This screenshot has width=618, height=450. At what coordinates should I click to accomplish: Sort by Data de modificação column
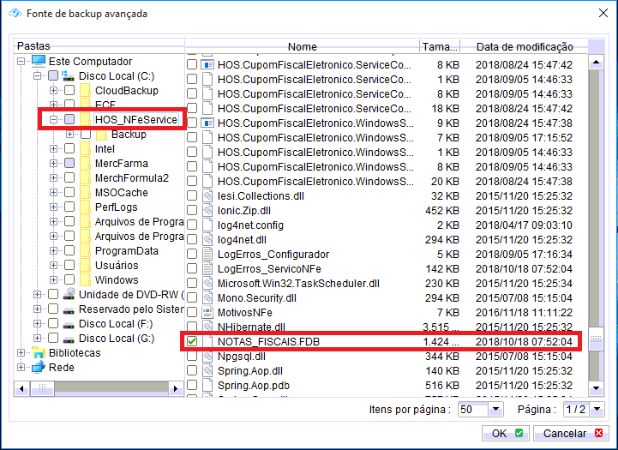tap(524, 46)
